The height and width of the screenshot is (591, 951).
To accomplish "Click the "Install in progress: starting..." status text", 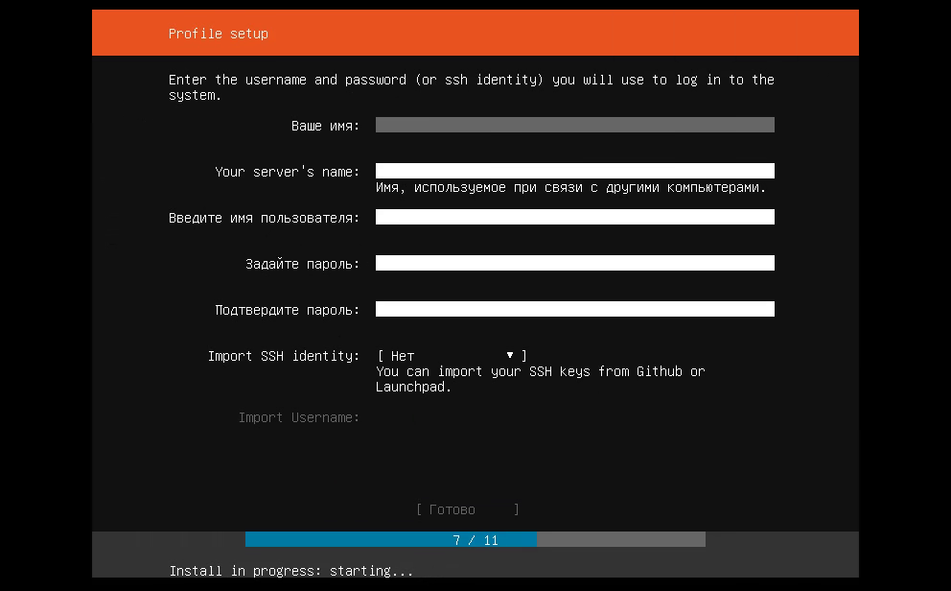I will pos(291,571).
